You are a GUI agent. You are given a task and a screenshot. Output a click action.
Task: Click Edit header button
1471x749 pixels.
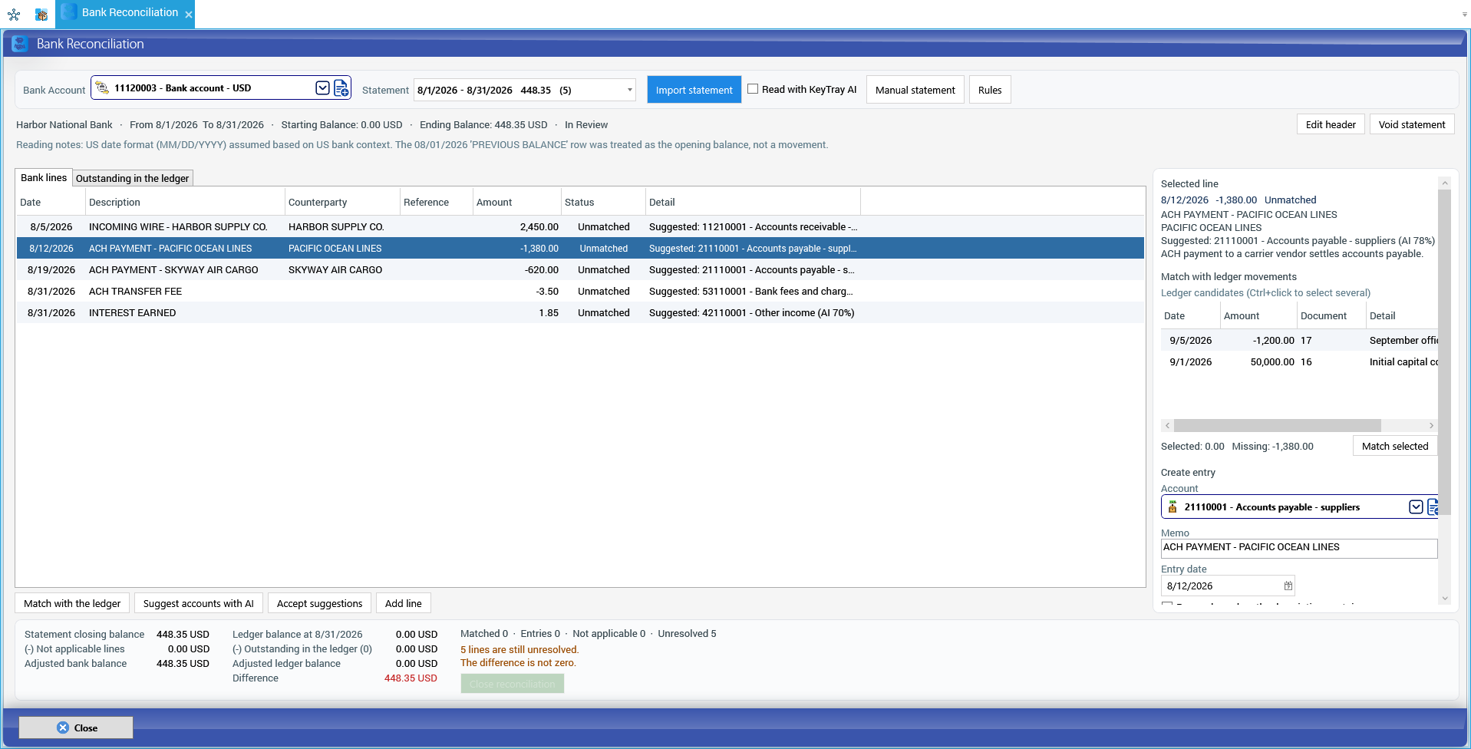[x=1331, y=124]
